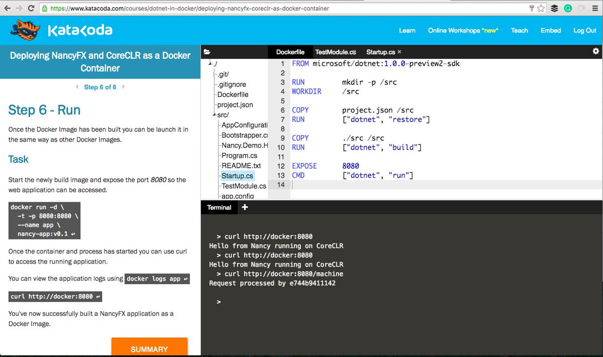603x357 pixels.
Task: Click the Request processed by e744b9411142 output
Action: click(x=272, y=283)
